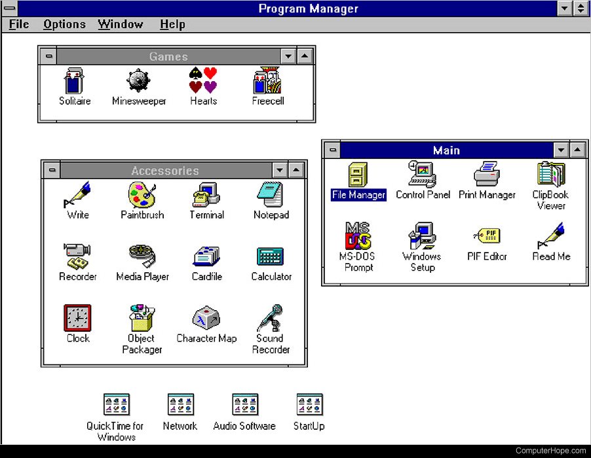Maximize the Main group window
Screen dimensions: 591x458
pos(577,150)
